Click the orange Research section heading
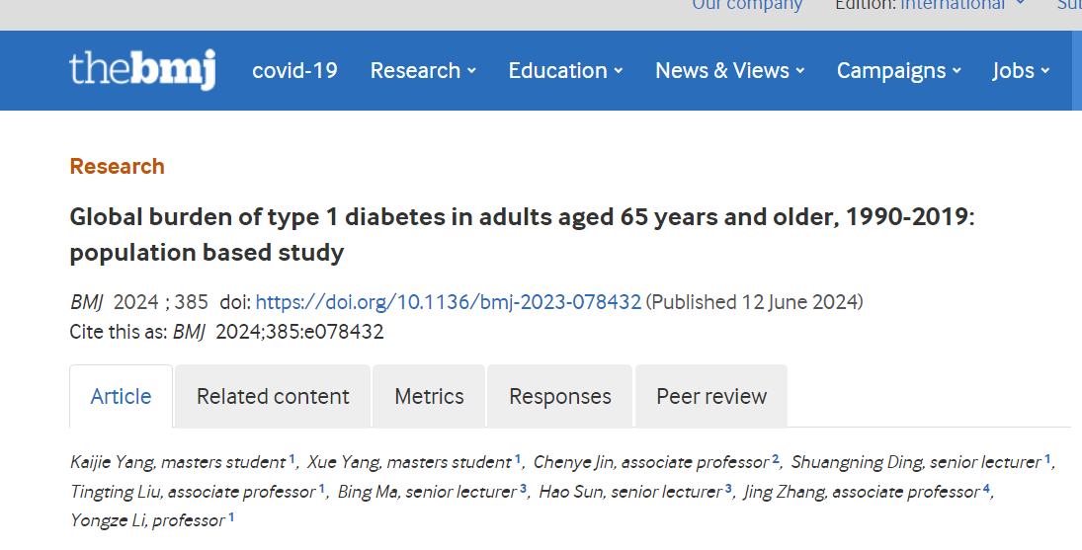The image size is (1082, 550). tap(117, 166)
